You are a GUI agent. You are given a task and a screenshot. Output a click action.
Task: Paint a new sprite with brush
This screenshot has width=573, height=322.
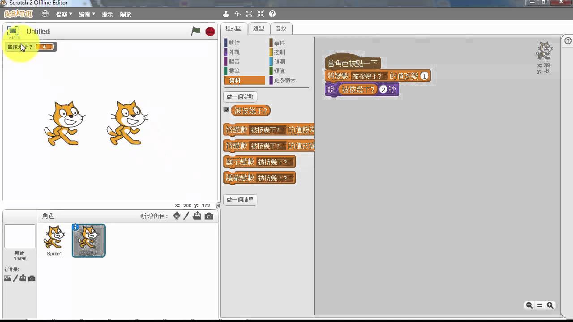[x=187, y=216]
